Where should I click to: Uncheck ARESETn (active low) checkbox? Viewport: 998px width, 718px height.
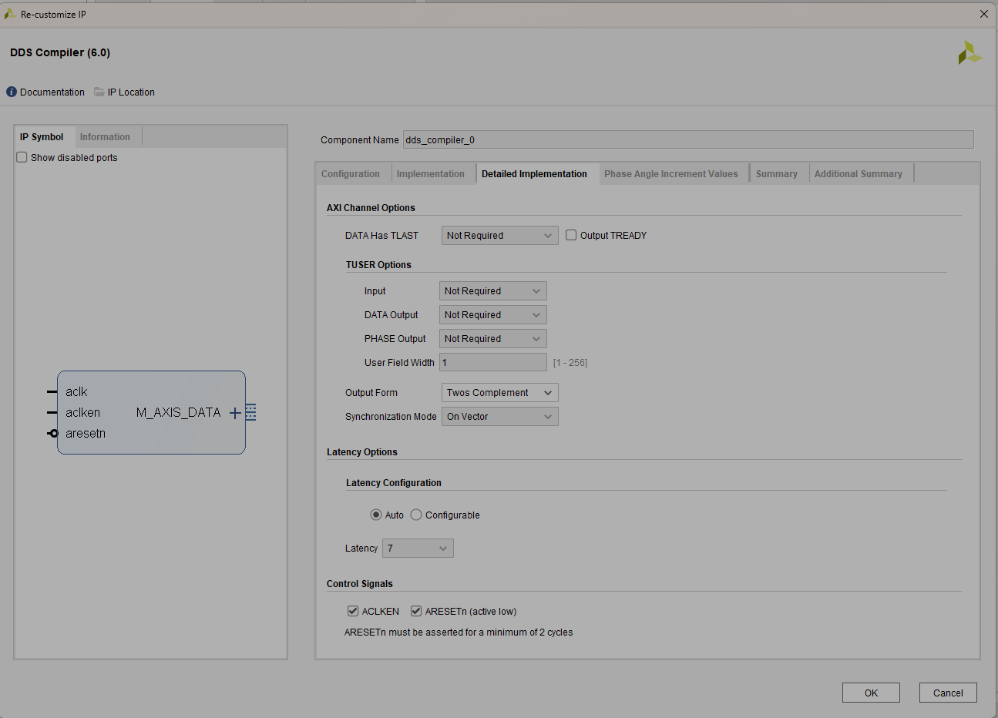pos(416,611)
